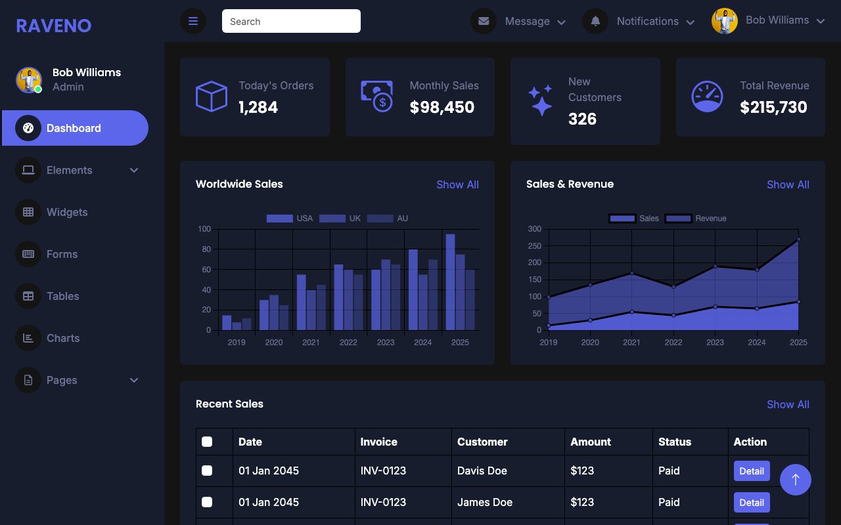
Task: Click the Total Revenue gauge icon
Action: (x=708, y=96)
